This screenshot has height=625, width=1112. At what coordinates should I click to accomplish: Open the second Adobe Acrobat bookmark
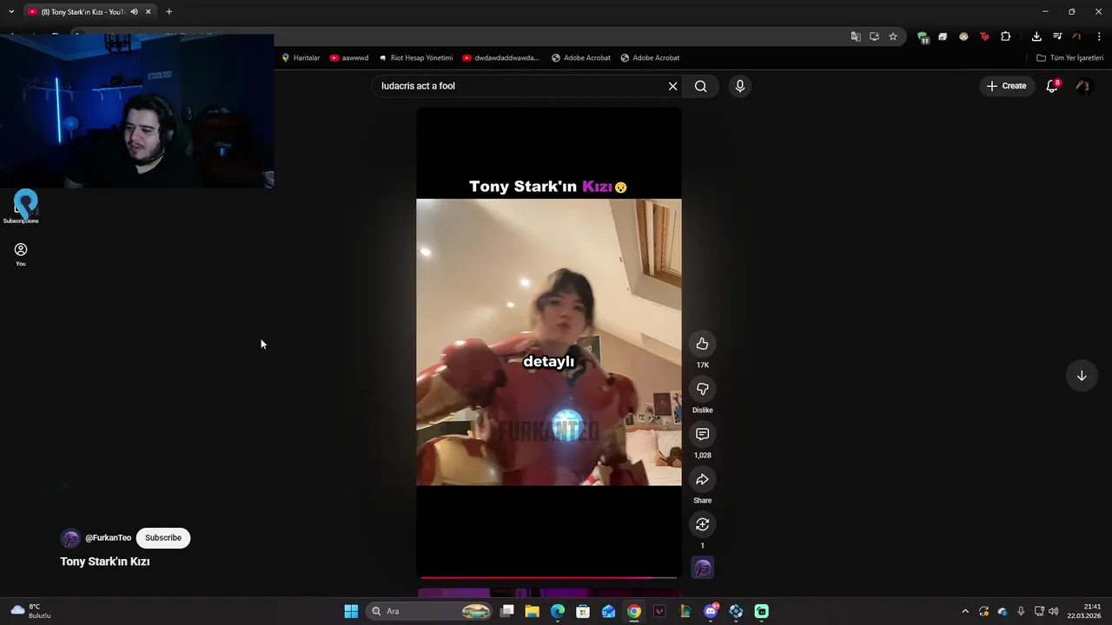click(650, 58)
